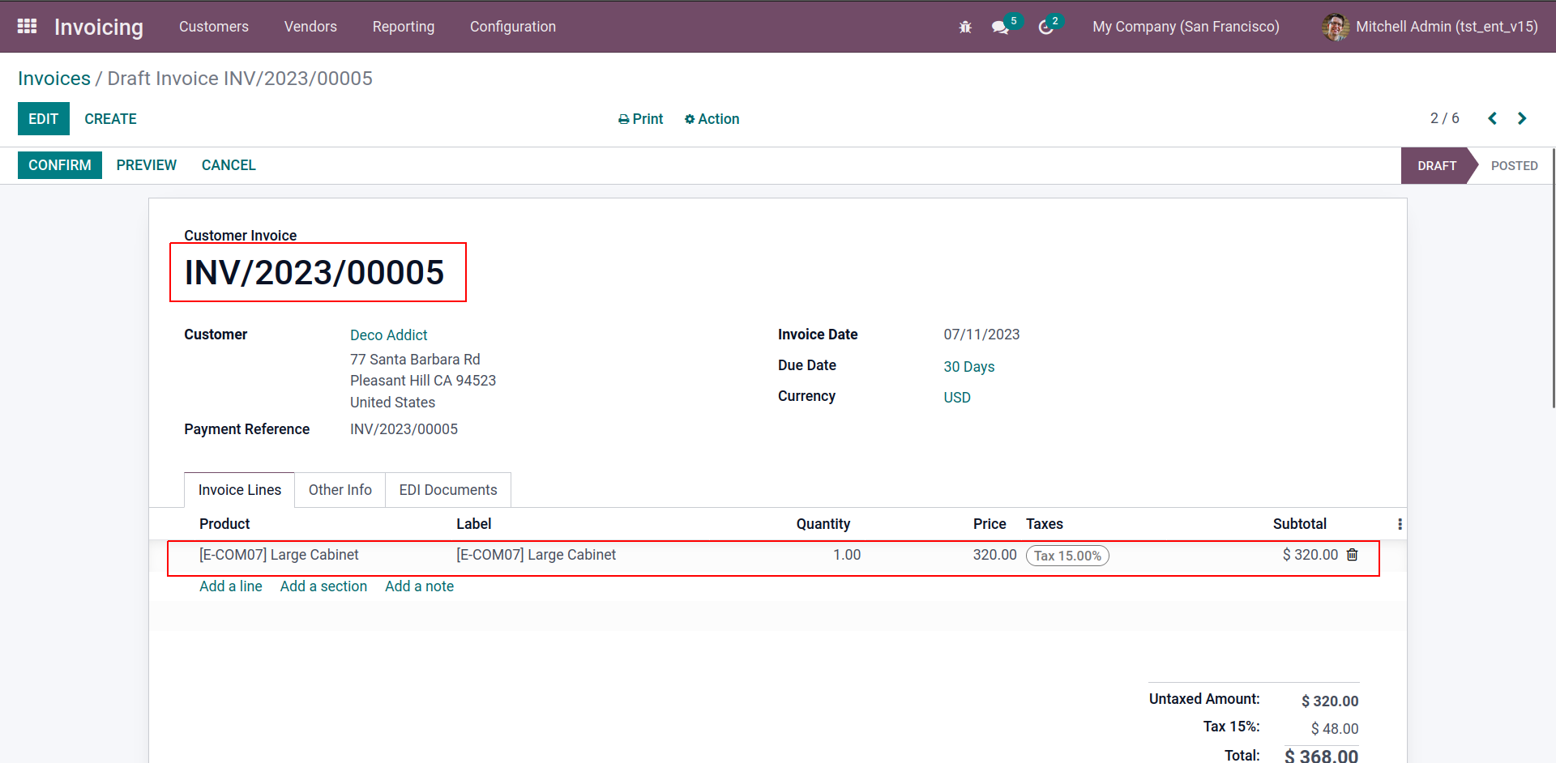Click the Invoicing app title
This screenshot has height=763, width=1556.
pos(99,27)
